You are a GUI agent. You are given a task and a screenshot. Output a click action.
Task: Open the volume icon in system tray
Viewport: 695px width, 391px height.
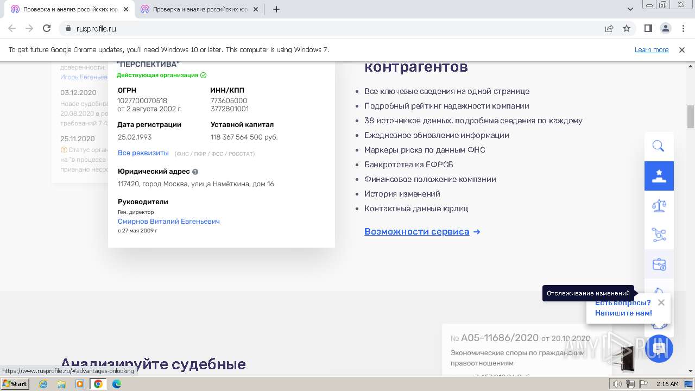click(x=617, y=384)
